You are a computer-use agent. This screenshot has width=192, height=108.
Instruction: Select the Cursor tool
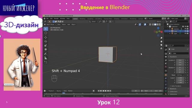click(x=46, y=33)
